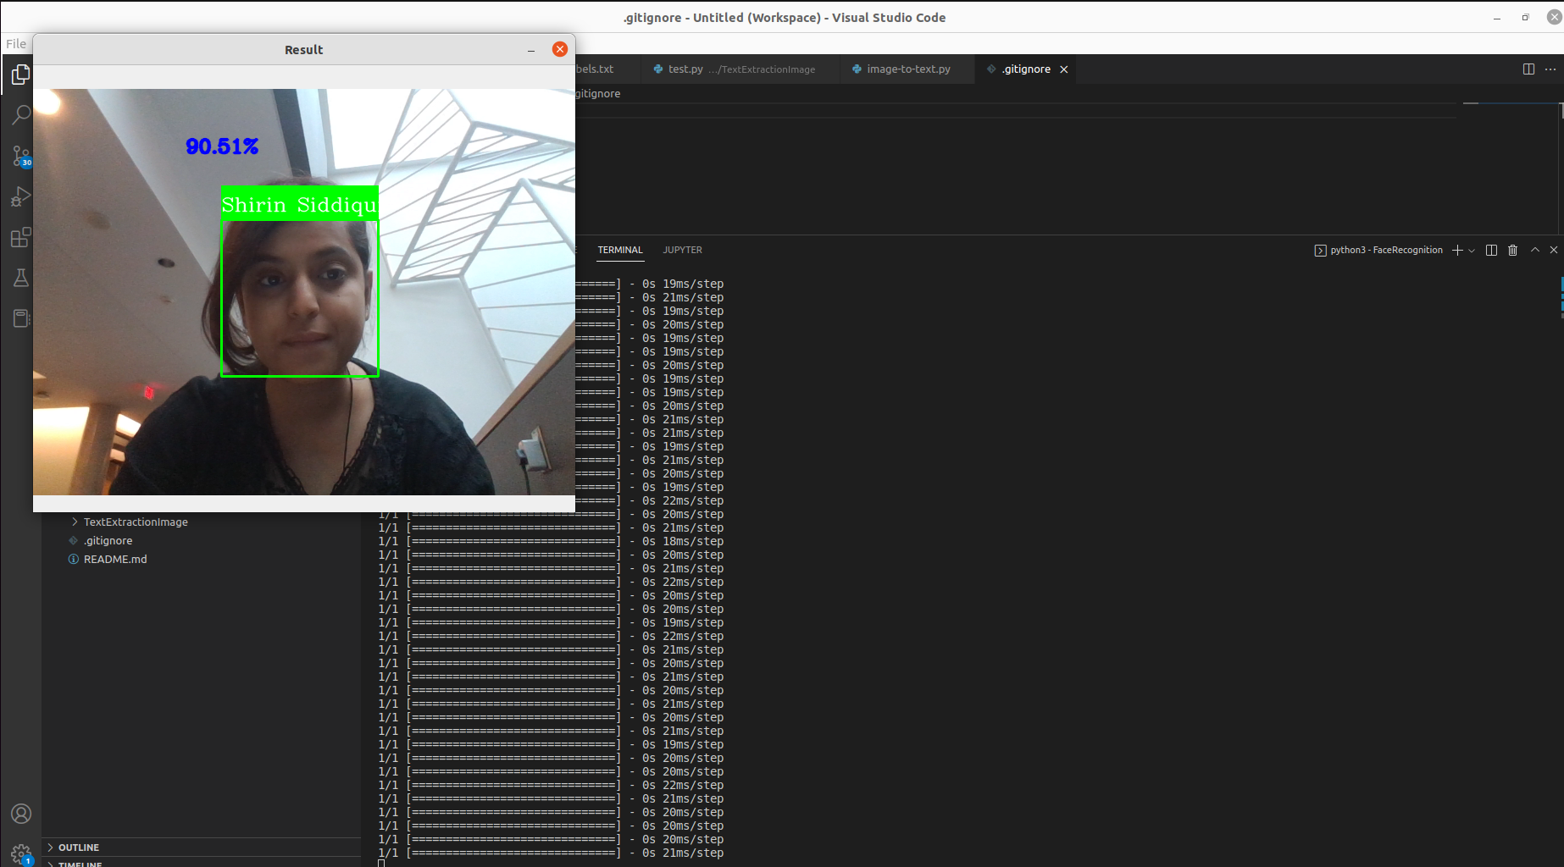The height and width of the screenshot is (867, 1564).
Task: Open the notebook view icon in activity bar
Action: pyautogui.click(x=20, y=318)
